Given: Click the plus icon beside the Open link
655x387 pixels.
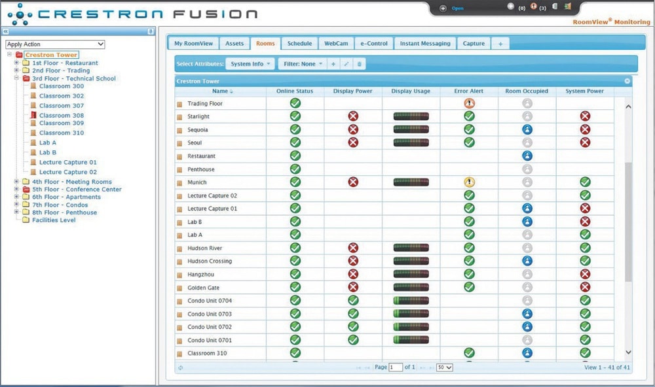Looking at the screenshot, I should click(x=443, y=8).
